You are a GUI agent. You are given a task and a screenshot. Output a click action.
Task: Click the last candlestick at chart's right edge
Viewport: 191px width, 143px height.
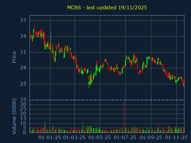click(184, 86)
